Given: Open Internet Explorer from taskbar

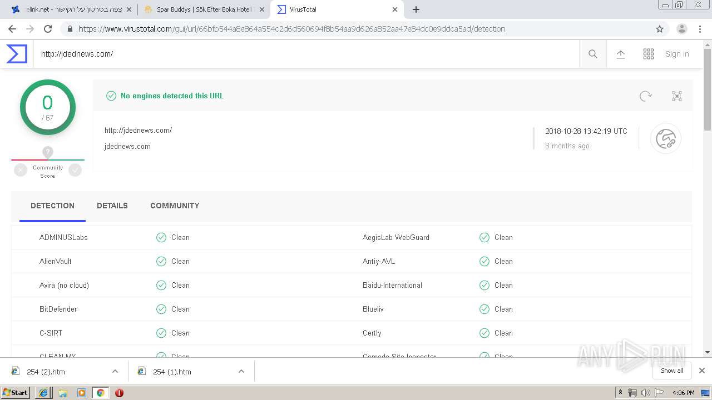Looking at the screenshot, I should point(43,393).
